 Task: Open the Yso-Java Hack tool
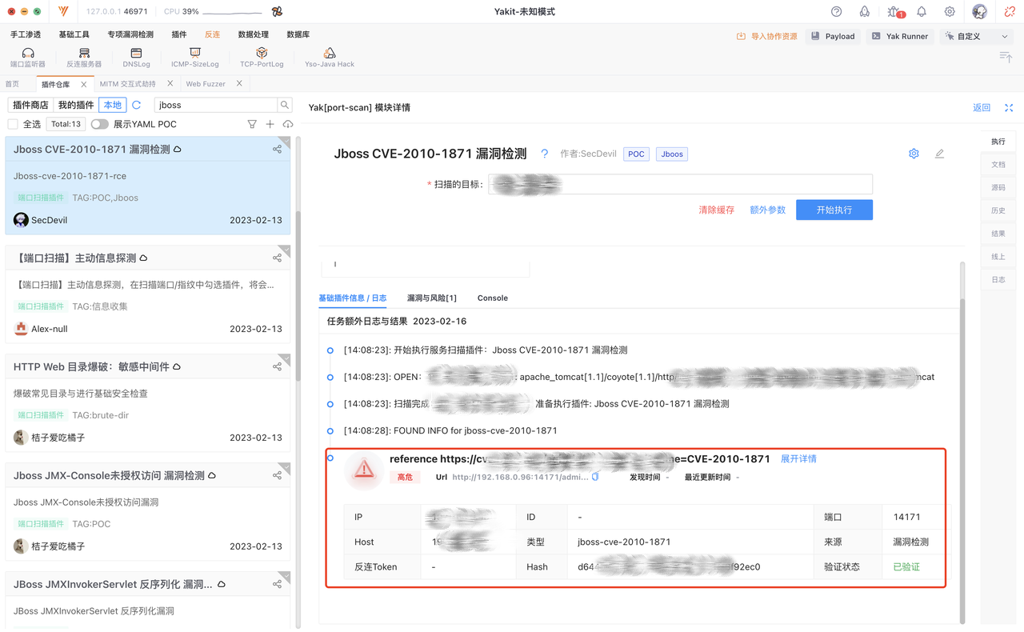330,58
